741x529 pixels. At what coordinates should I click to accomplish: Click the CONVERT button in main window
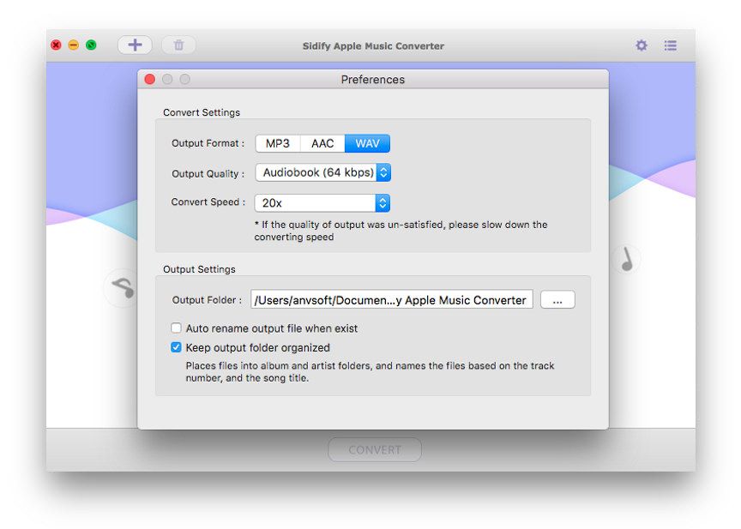375,449
